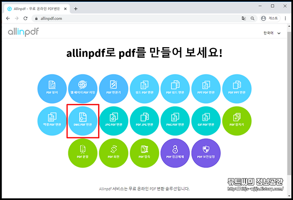The width and height of the screenshot is (293, 200).
Task: Open the 게스트 profile button
Action: pyautogui.click(x=270, y=18)
